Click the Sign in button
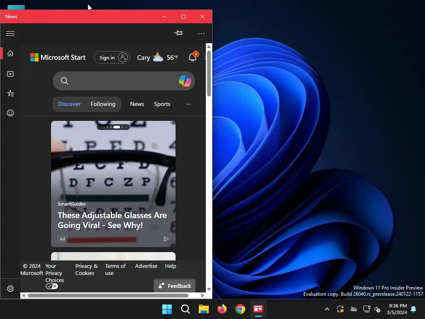Viewport: 425px width, 319px height. point(112,57)
